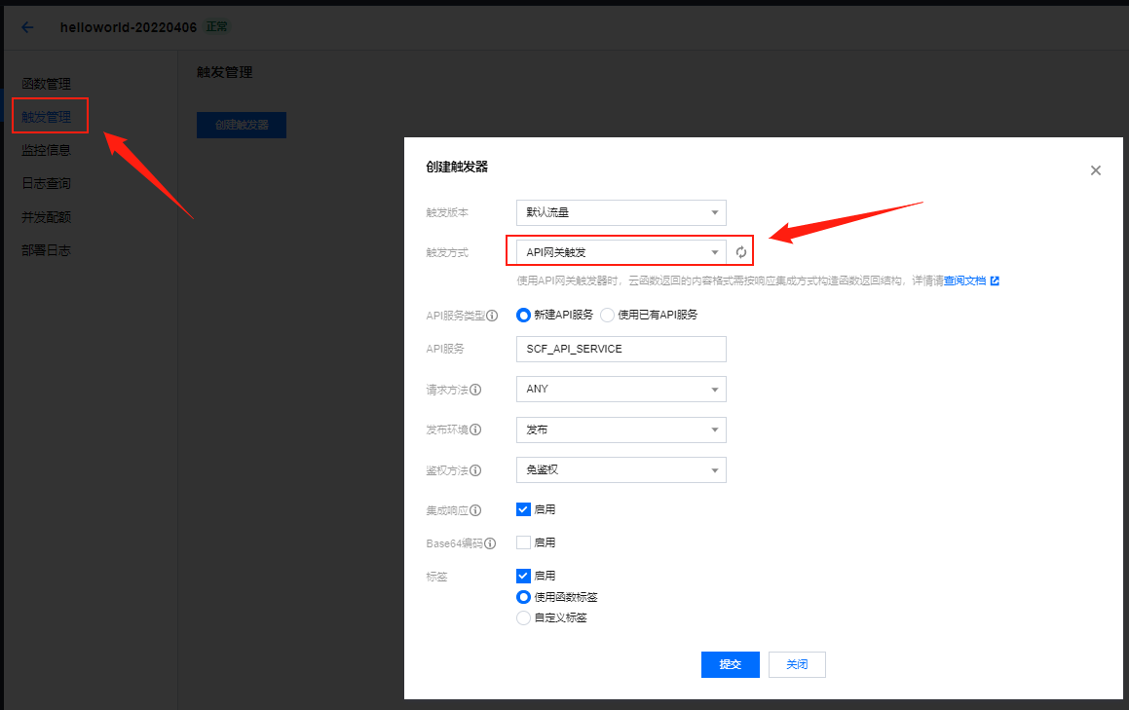Click the back arrow beside helloworld-20220406

(x=26, y=27)
